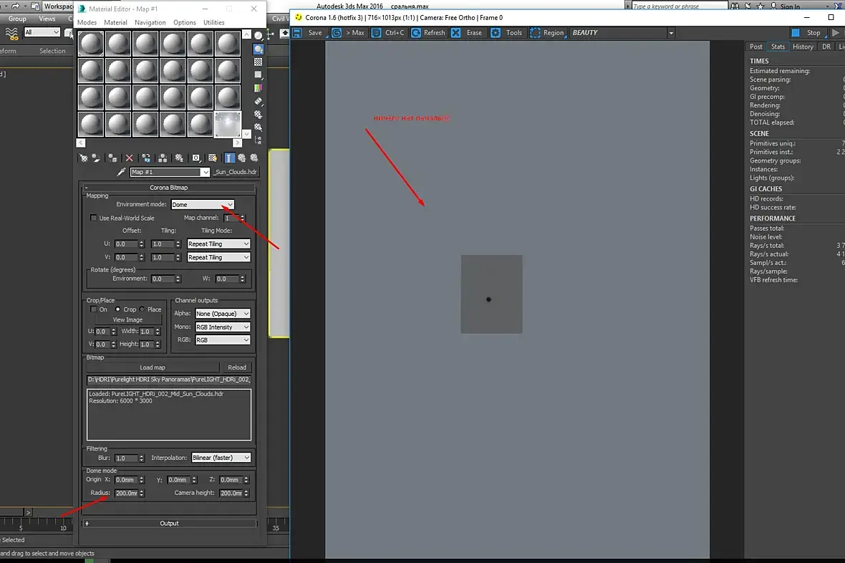Click Go Forward to Sibling icon

pos(254,158)
